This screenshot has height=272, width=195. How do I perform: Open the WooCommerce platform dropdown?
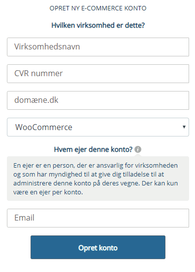click(98, 127)
